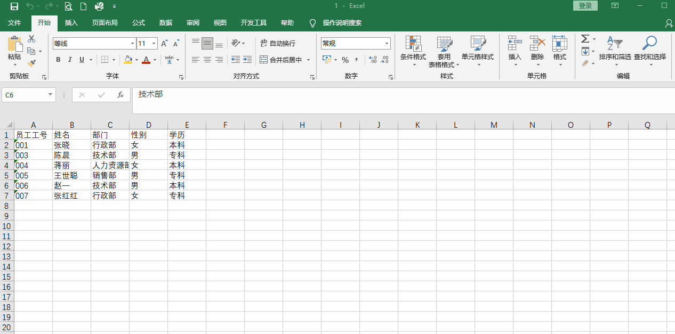This screenshot has width=675, height=334.
Task: Click the Insert Function fx icon
Action: click(120, 95)
